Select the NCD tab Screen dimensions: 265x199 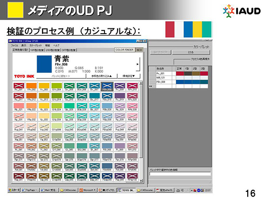(x=139, y=50)
